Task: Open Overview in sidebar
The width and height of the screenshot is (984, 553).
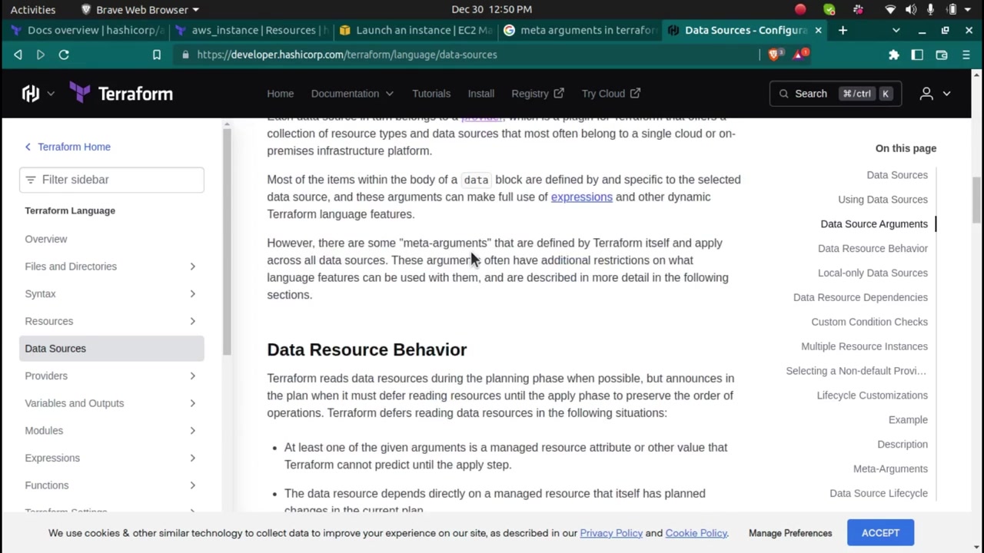Action: pos(46,239)
